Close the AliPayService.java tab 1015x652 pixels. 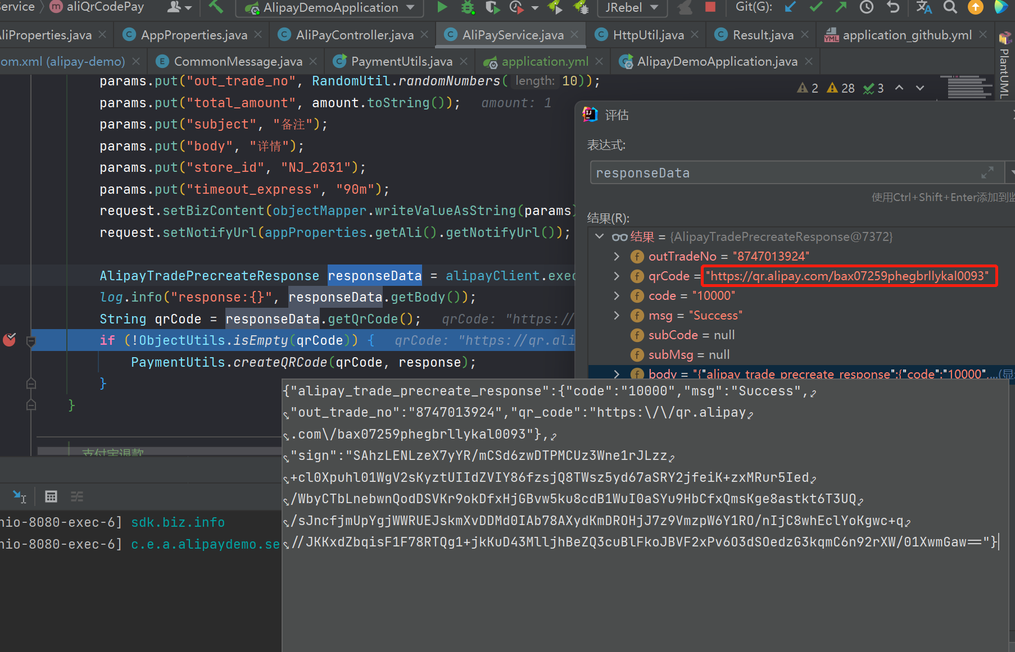[574, 35]
